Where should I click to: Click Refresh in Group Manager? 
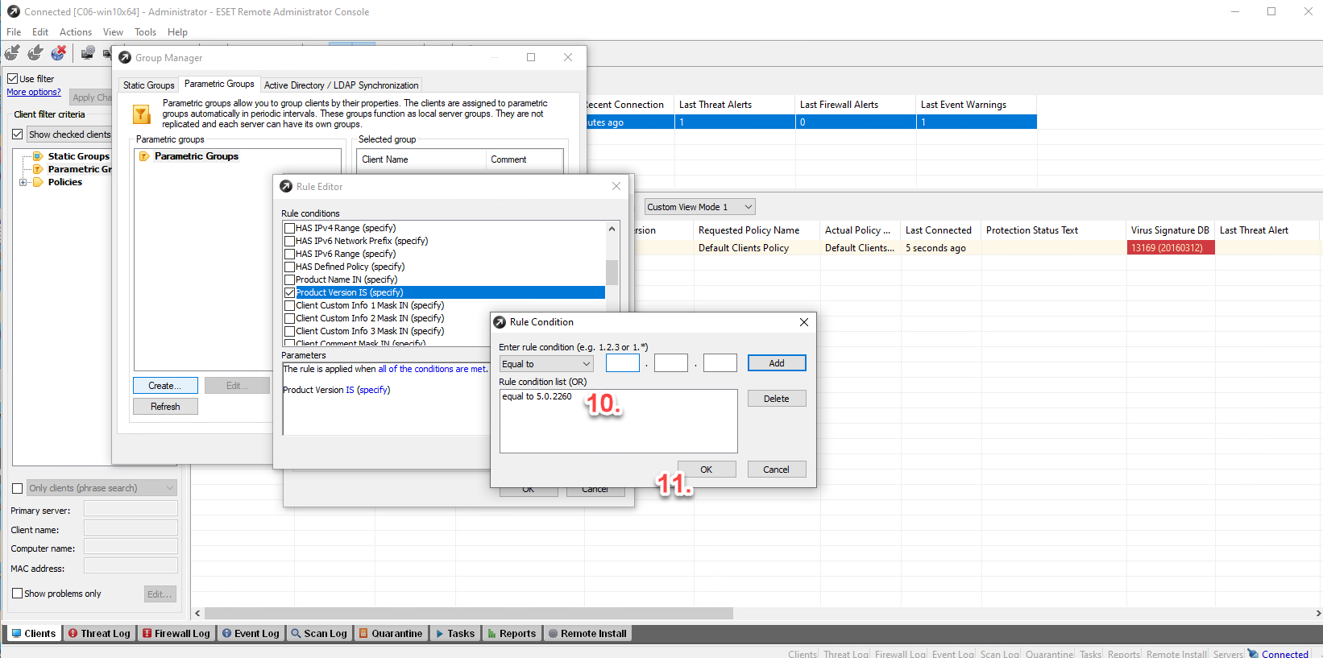point(165,407)
